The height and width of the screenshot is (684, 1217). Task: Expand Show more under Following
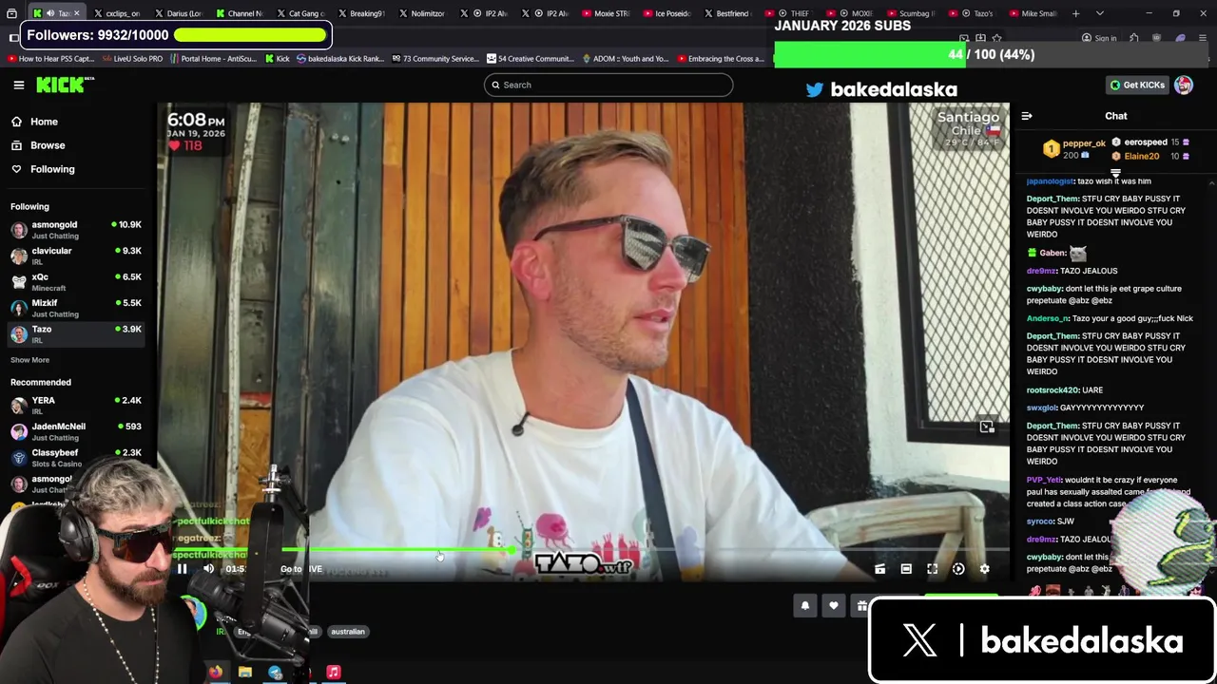click(29, 360)
